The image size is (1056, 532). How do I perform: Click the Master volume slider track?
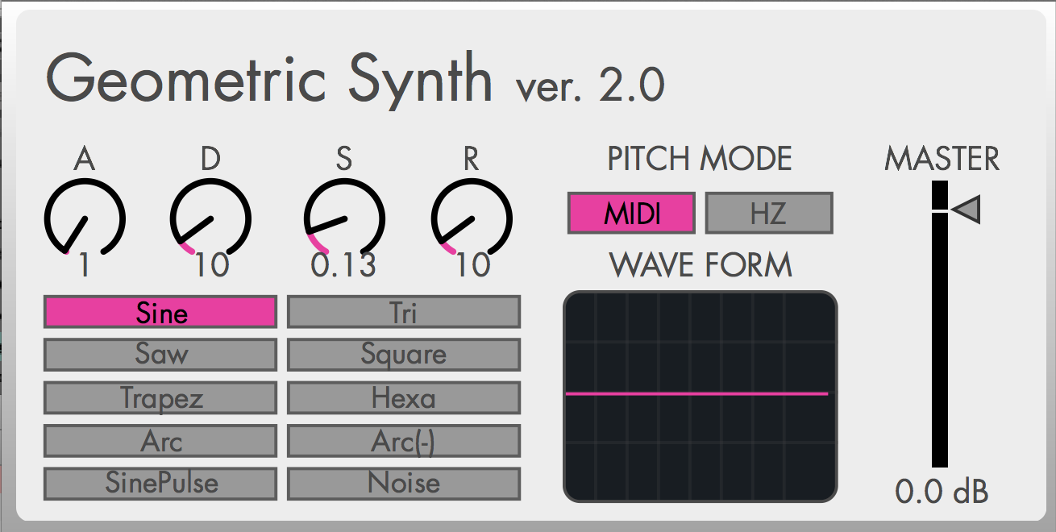940,324
